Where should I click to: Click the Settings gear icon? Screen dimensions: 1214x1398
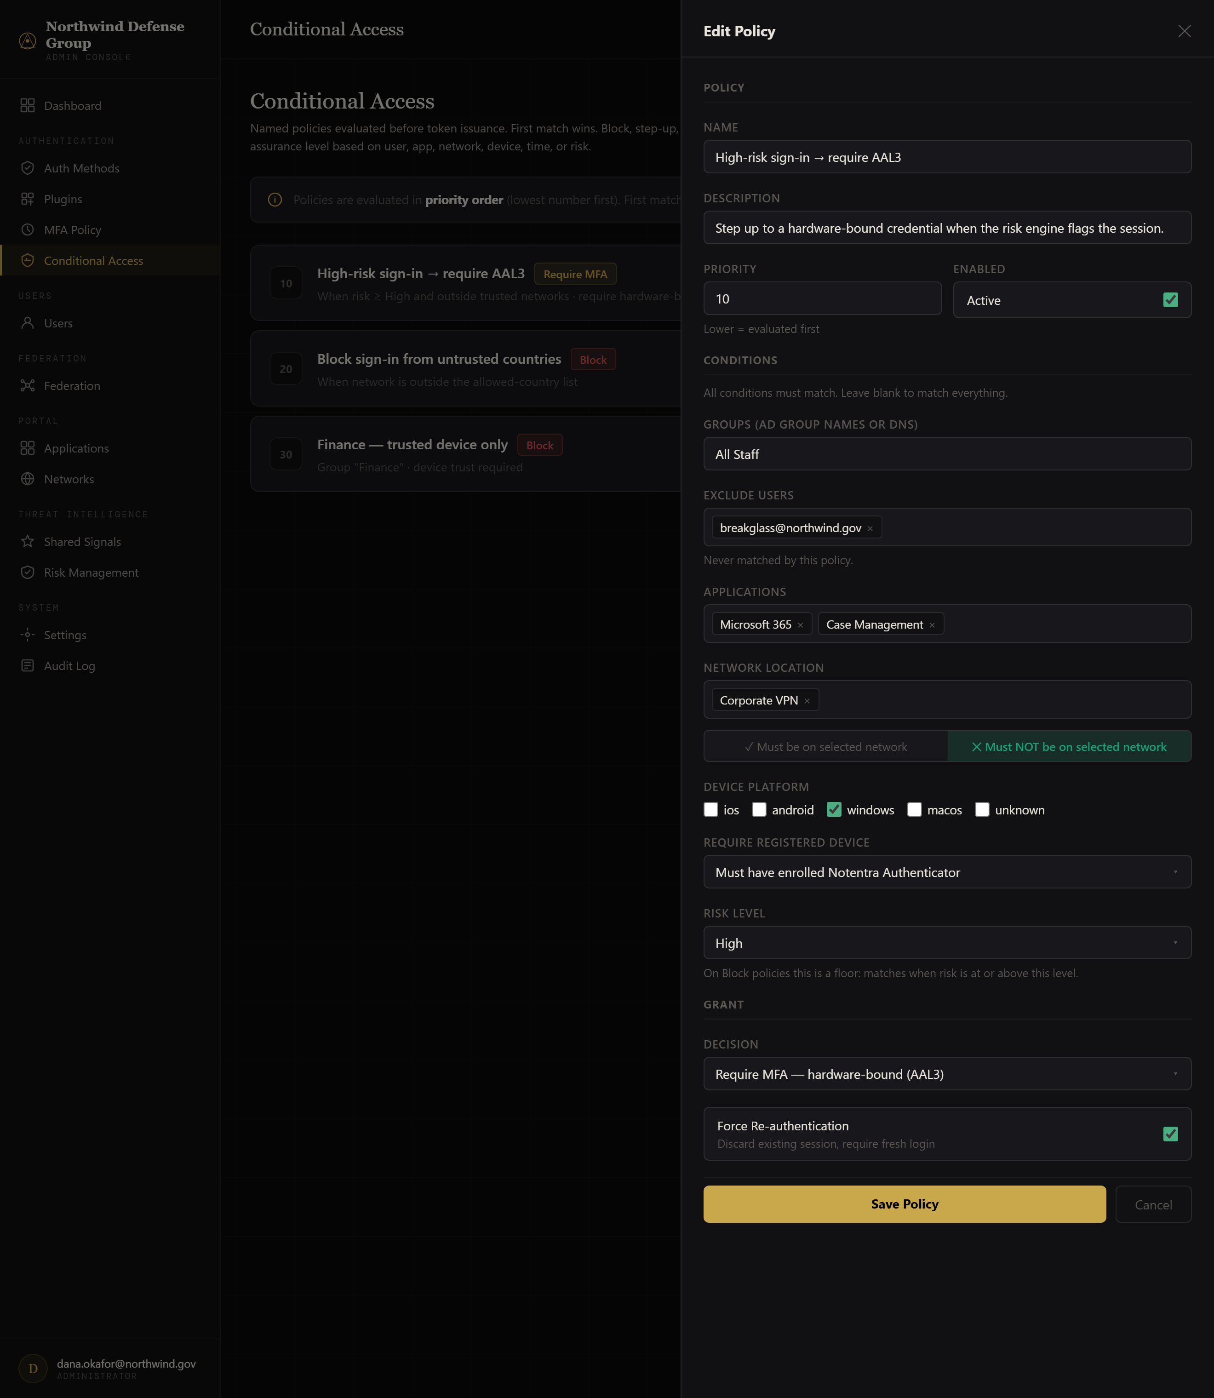pyautogui.click(x=27, y=635)
